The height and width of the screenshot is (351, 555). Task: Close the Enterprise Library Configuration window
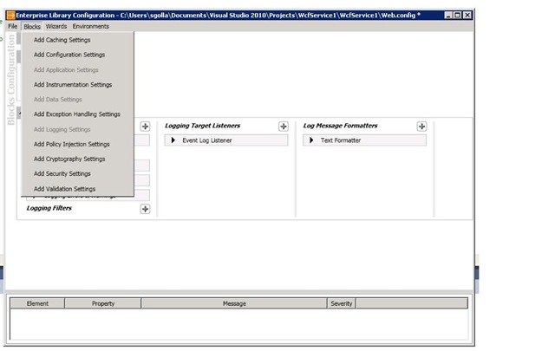[x=467, y=15]
